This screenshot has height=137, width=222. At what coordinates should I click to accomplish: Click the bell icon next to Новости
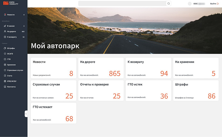point(5,15)
